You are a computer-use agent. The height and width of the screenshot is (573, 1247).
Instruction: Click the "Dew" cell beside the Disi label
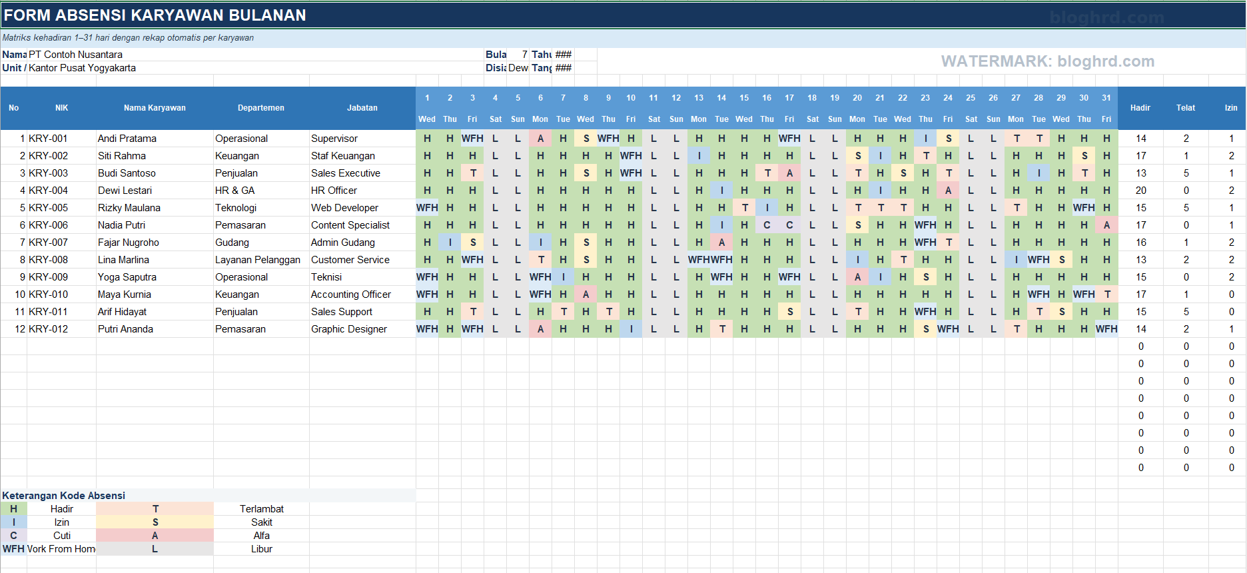tap(518, 68)
